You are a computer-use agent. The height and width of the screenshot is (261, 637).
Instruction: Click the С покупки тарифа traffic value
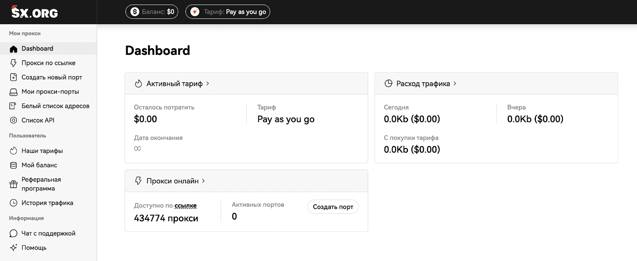(x=412, y=149)
